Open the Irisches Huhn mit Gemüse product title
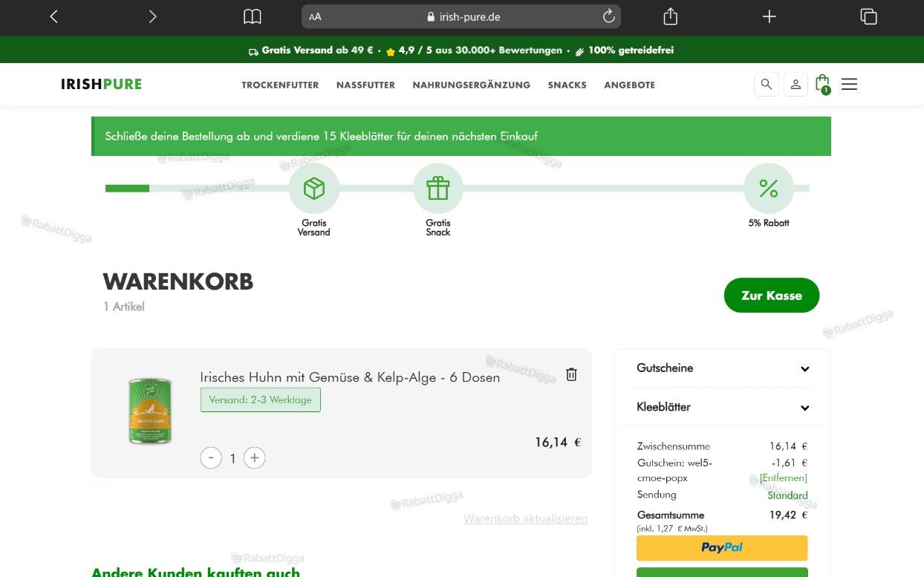Viewport: 924px width, 577px height. click(350, 377)
